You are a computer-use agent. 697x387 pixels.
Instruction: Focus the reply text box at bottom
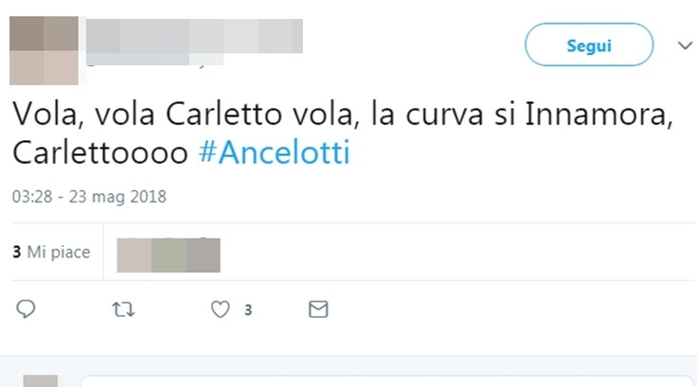point(386,381)
